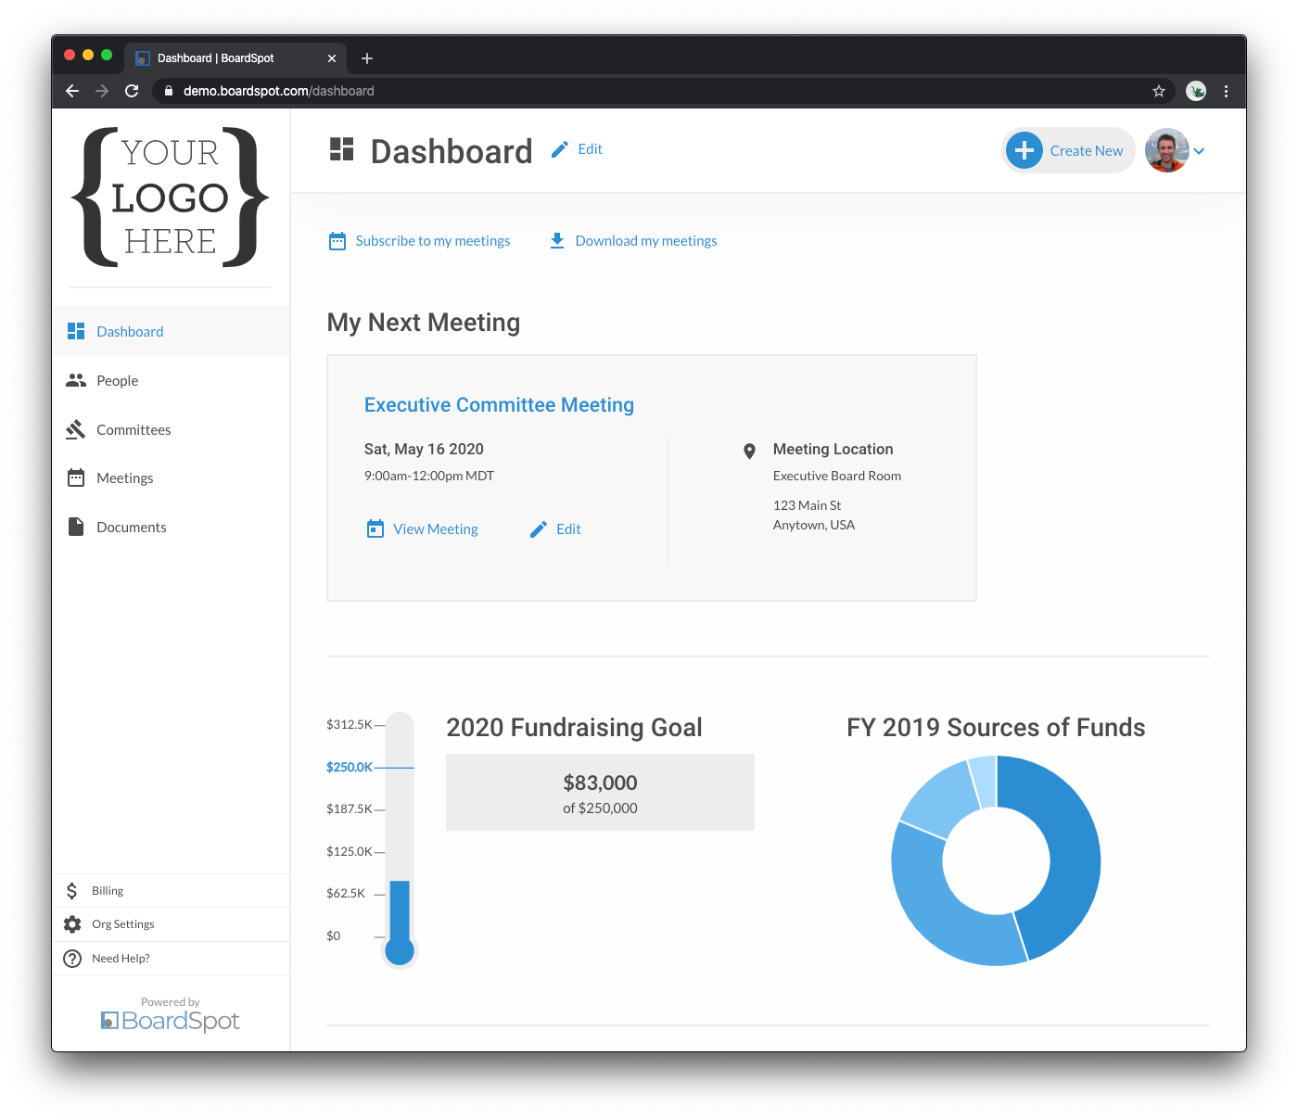Screen dimensions: 1298x1120
Task: Bookmark the page with the star icon
Action: click(1159, 91)
